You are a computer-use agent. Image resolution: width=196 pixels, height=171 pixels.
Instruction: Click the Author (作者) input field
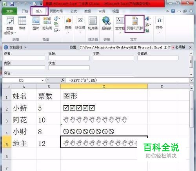24,58
